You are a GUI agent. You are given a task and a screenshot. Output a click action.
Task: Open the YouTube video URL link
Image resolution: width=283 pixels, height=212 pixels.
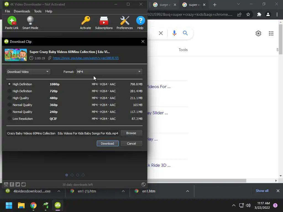pyautogui.click(x=86, y=58)
